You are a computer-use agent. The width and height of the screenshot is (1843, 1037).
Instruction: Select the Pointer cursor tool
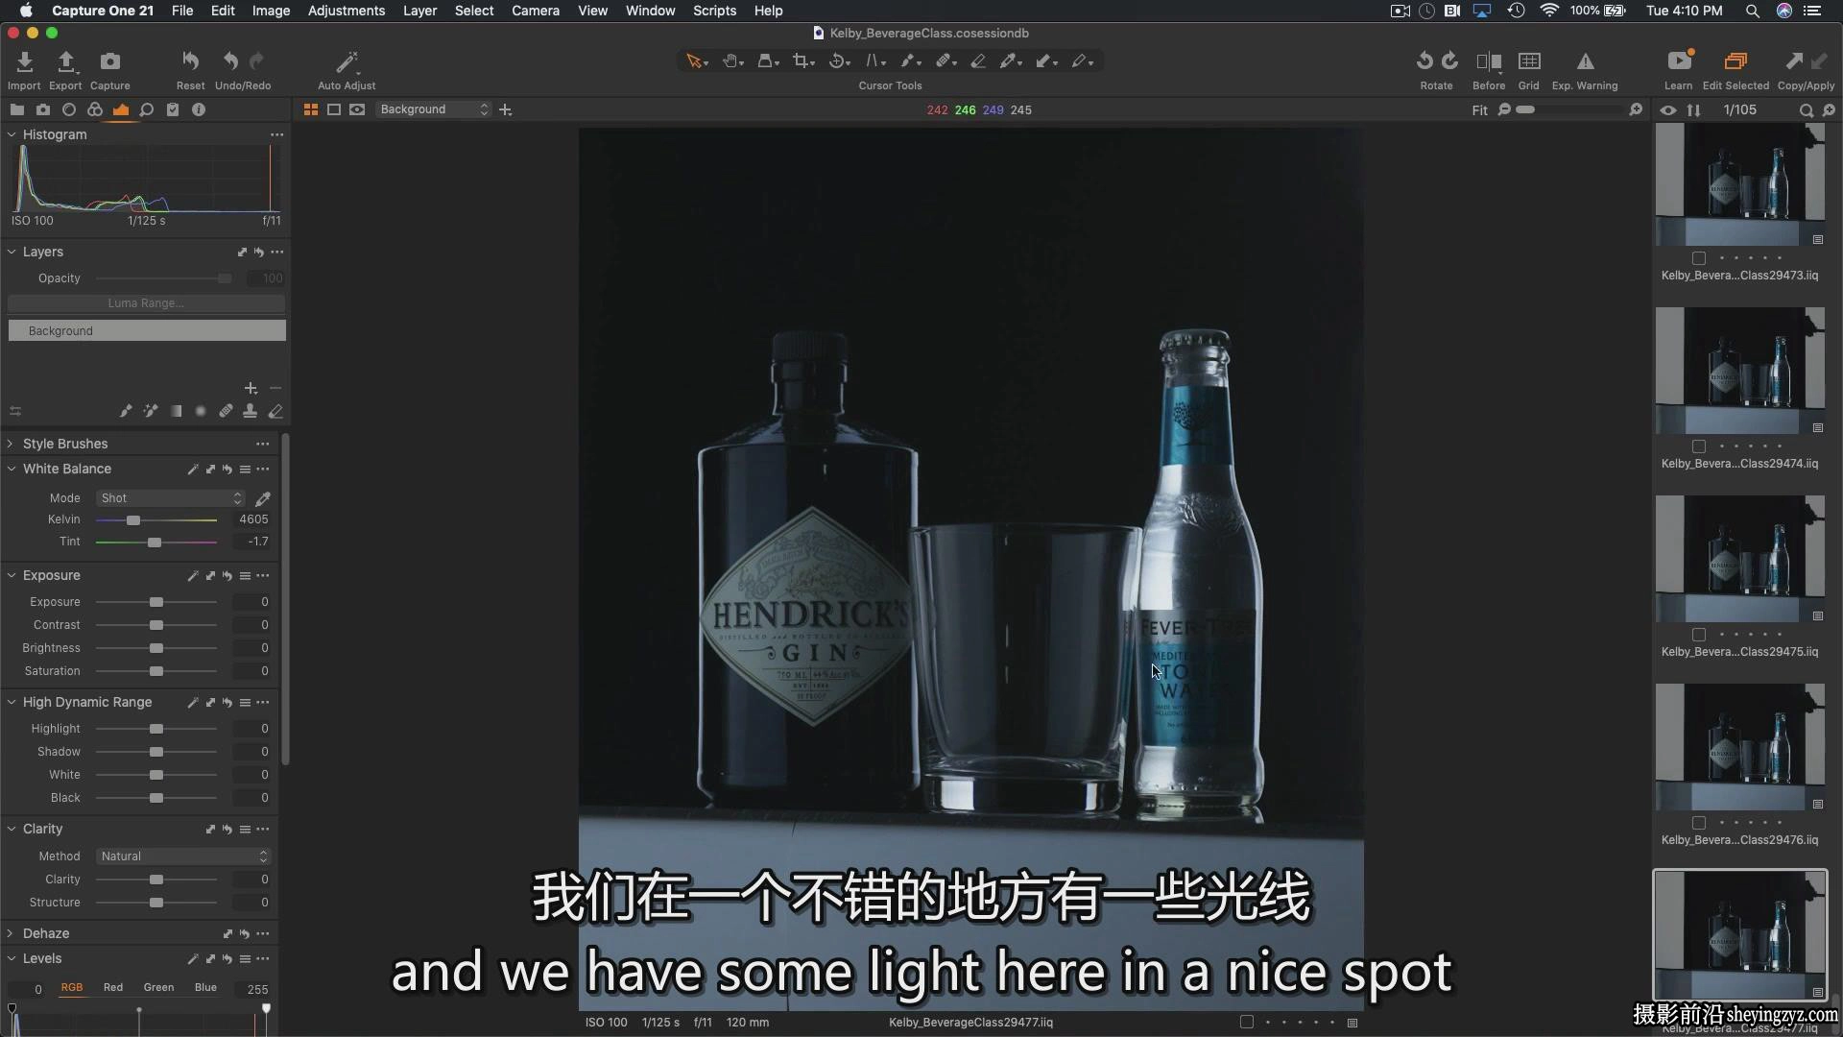(x=693, y=61)
